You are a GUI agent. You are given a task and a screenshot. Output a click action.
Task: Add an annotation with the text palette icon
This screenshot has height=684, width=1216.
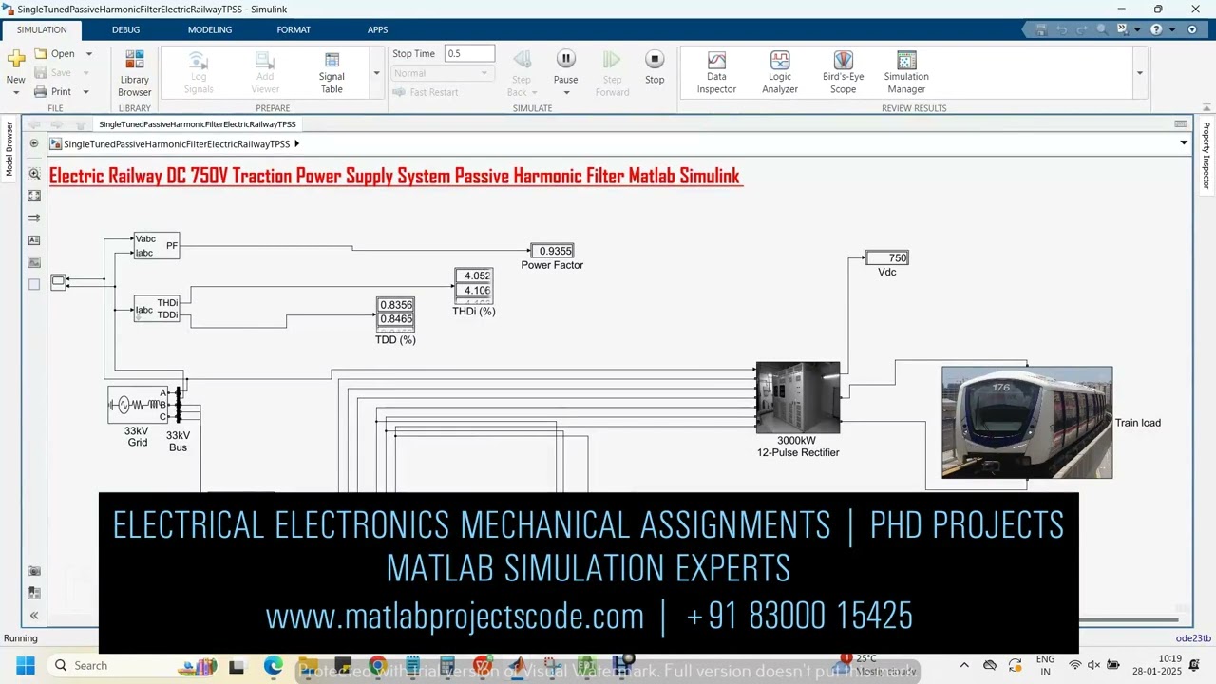tap(34, 240)
